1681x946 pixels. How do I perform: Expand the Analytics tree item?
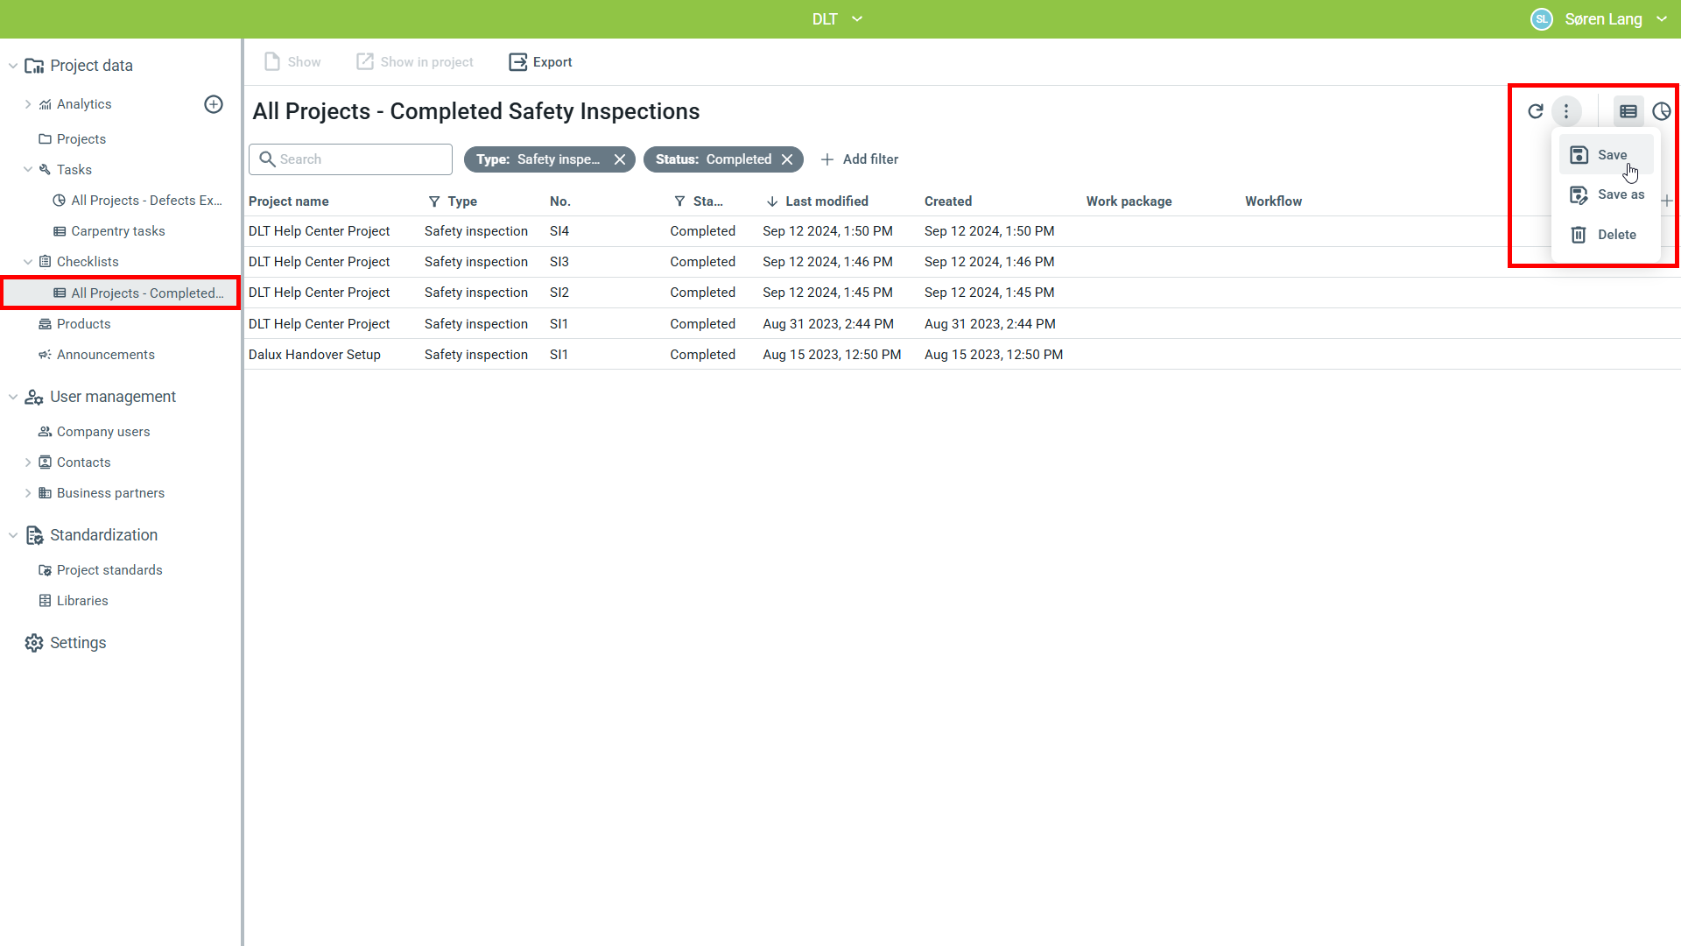pyautogui.click(x=28, y=104)
